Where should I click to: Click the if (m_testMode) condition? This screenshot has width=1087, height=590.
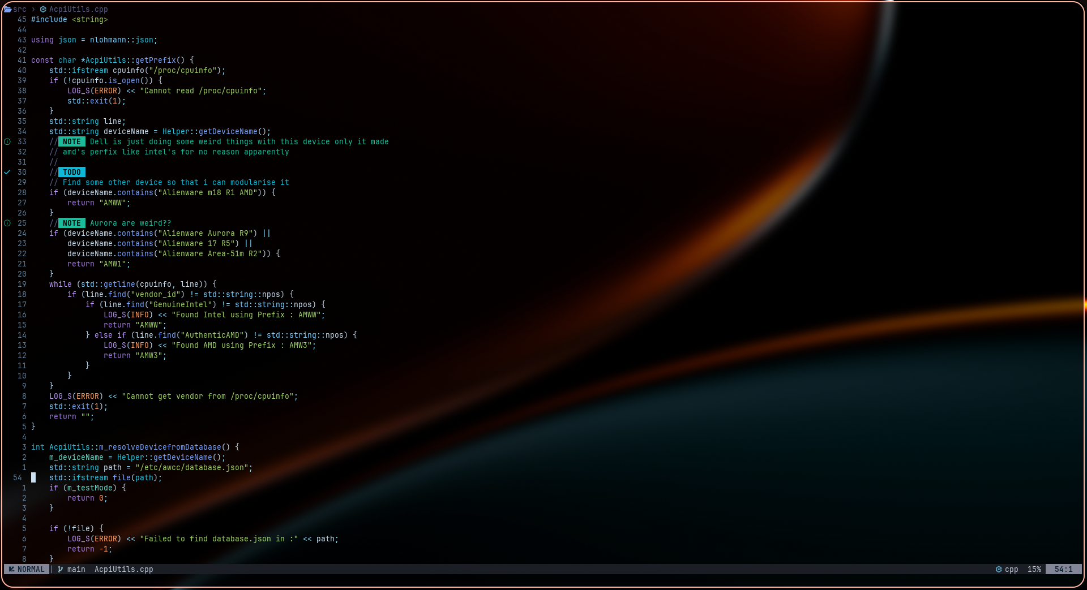(x=88, y=488)
